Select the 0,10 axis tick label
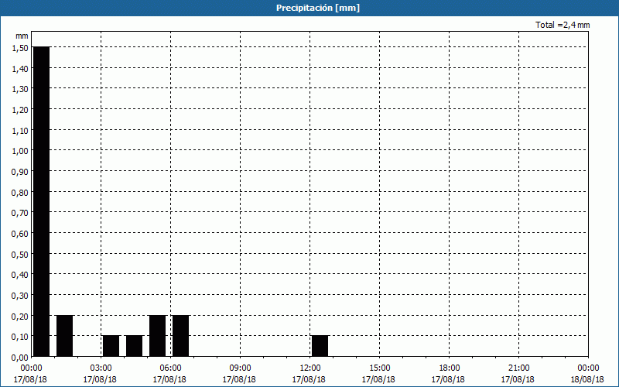This screenshot has width=619, height=387. (20, 337)
